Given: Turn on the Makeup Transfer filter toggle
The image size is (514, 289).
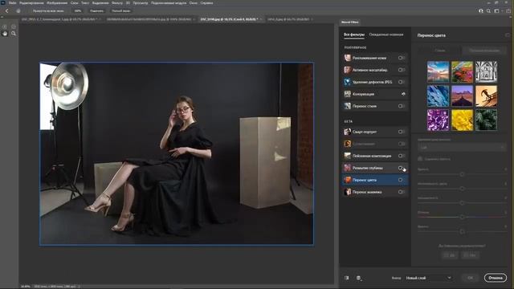Looking at the screenshot, I should [402, 192].
